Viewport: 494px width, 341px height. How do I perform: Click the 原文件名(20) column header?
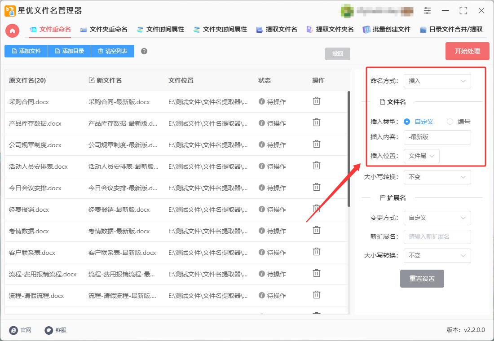(27, 80)
